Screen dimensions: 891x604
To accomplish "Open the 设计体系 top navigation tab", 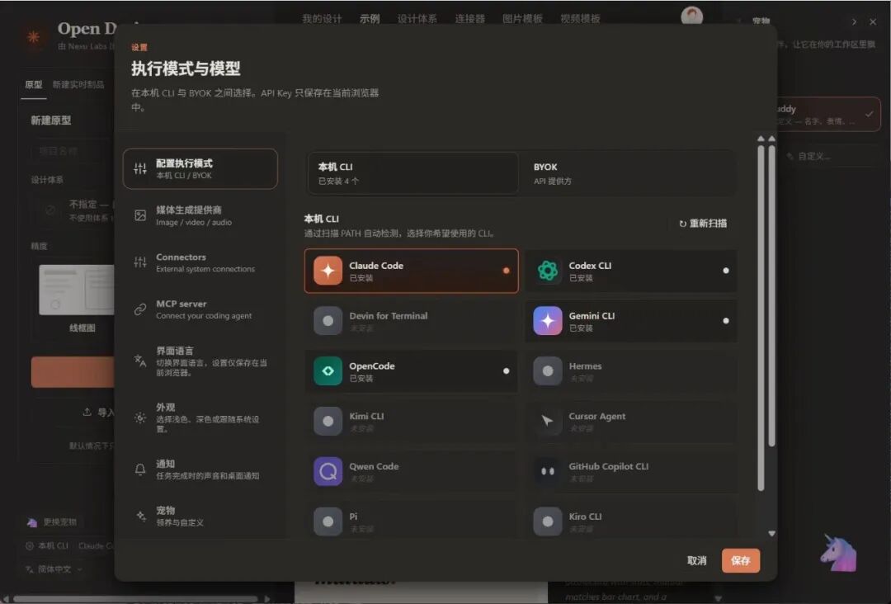I will (x=417, y=19).
